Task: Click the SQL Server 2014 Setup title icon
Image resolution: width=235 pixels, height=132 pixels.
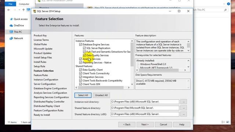Action: [x=35, y=11]
